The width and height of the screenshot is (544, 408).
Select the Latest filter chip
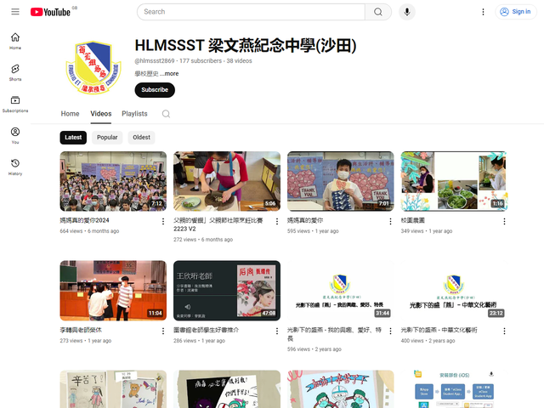coord(73,137)
